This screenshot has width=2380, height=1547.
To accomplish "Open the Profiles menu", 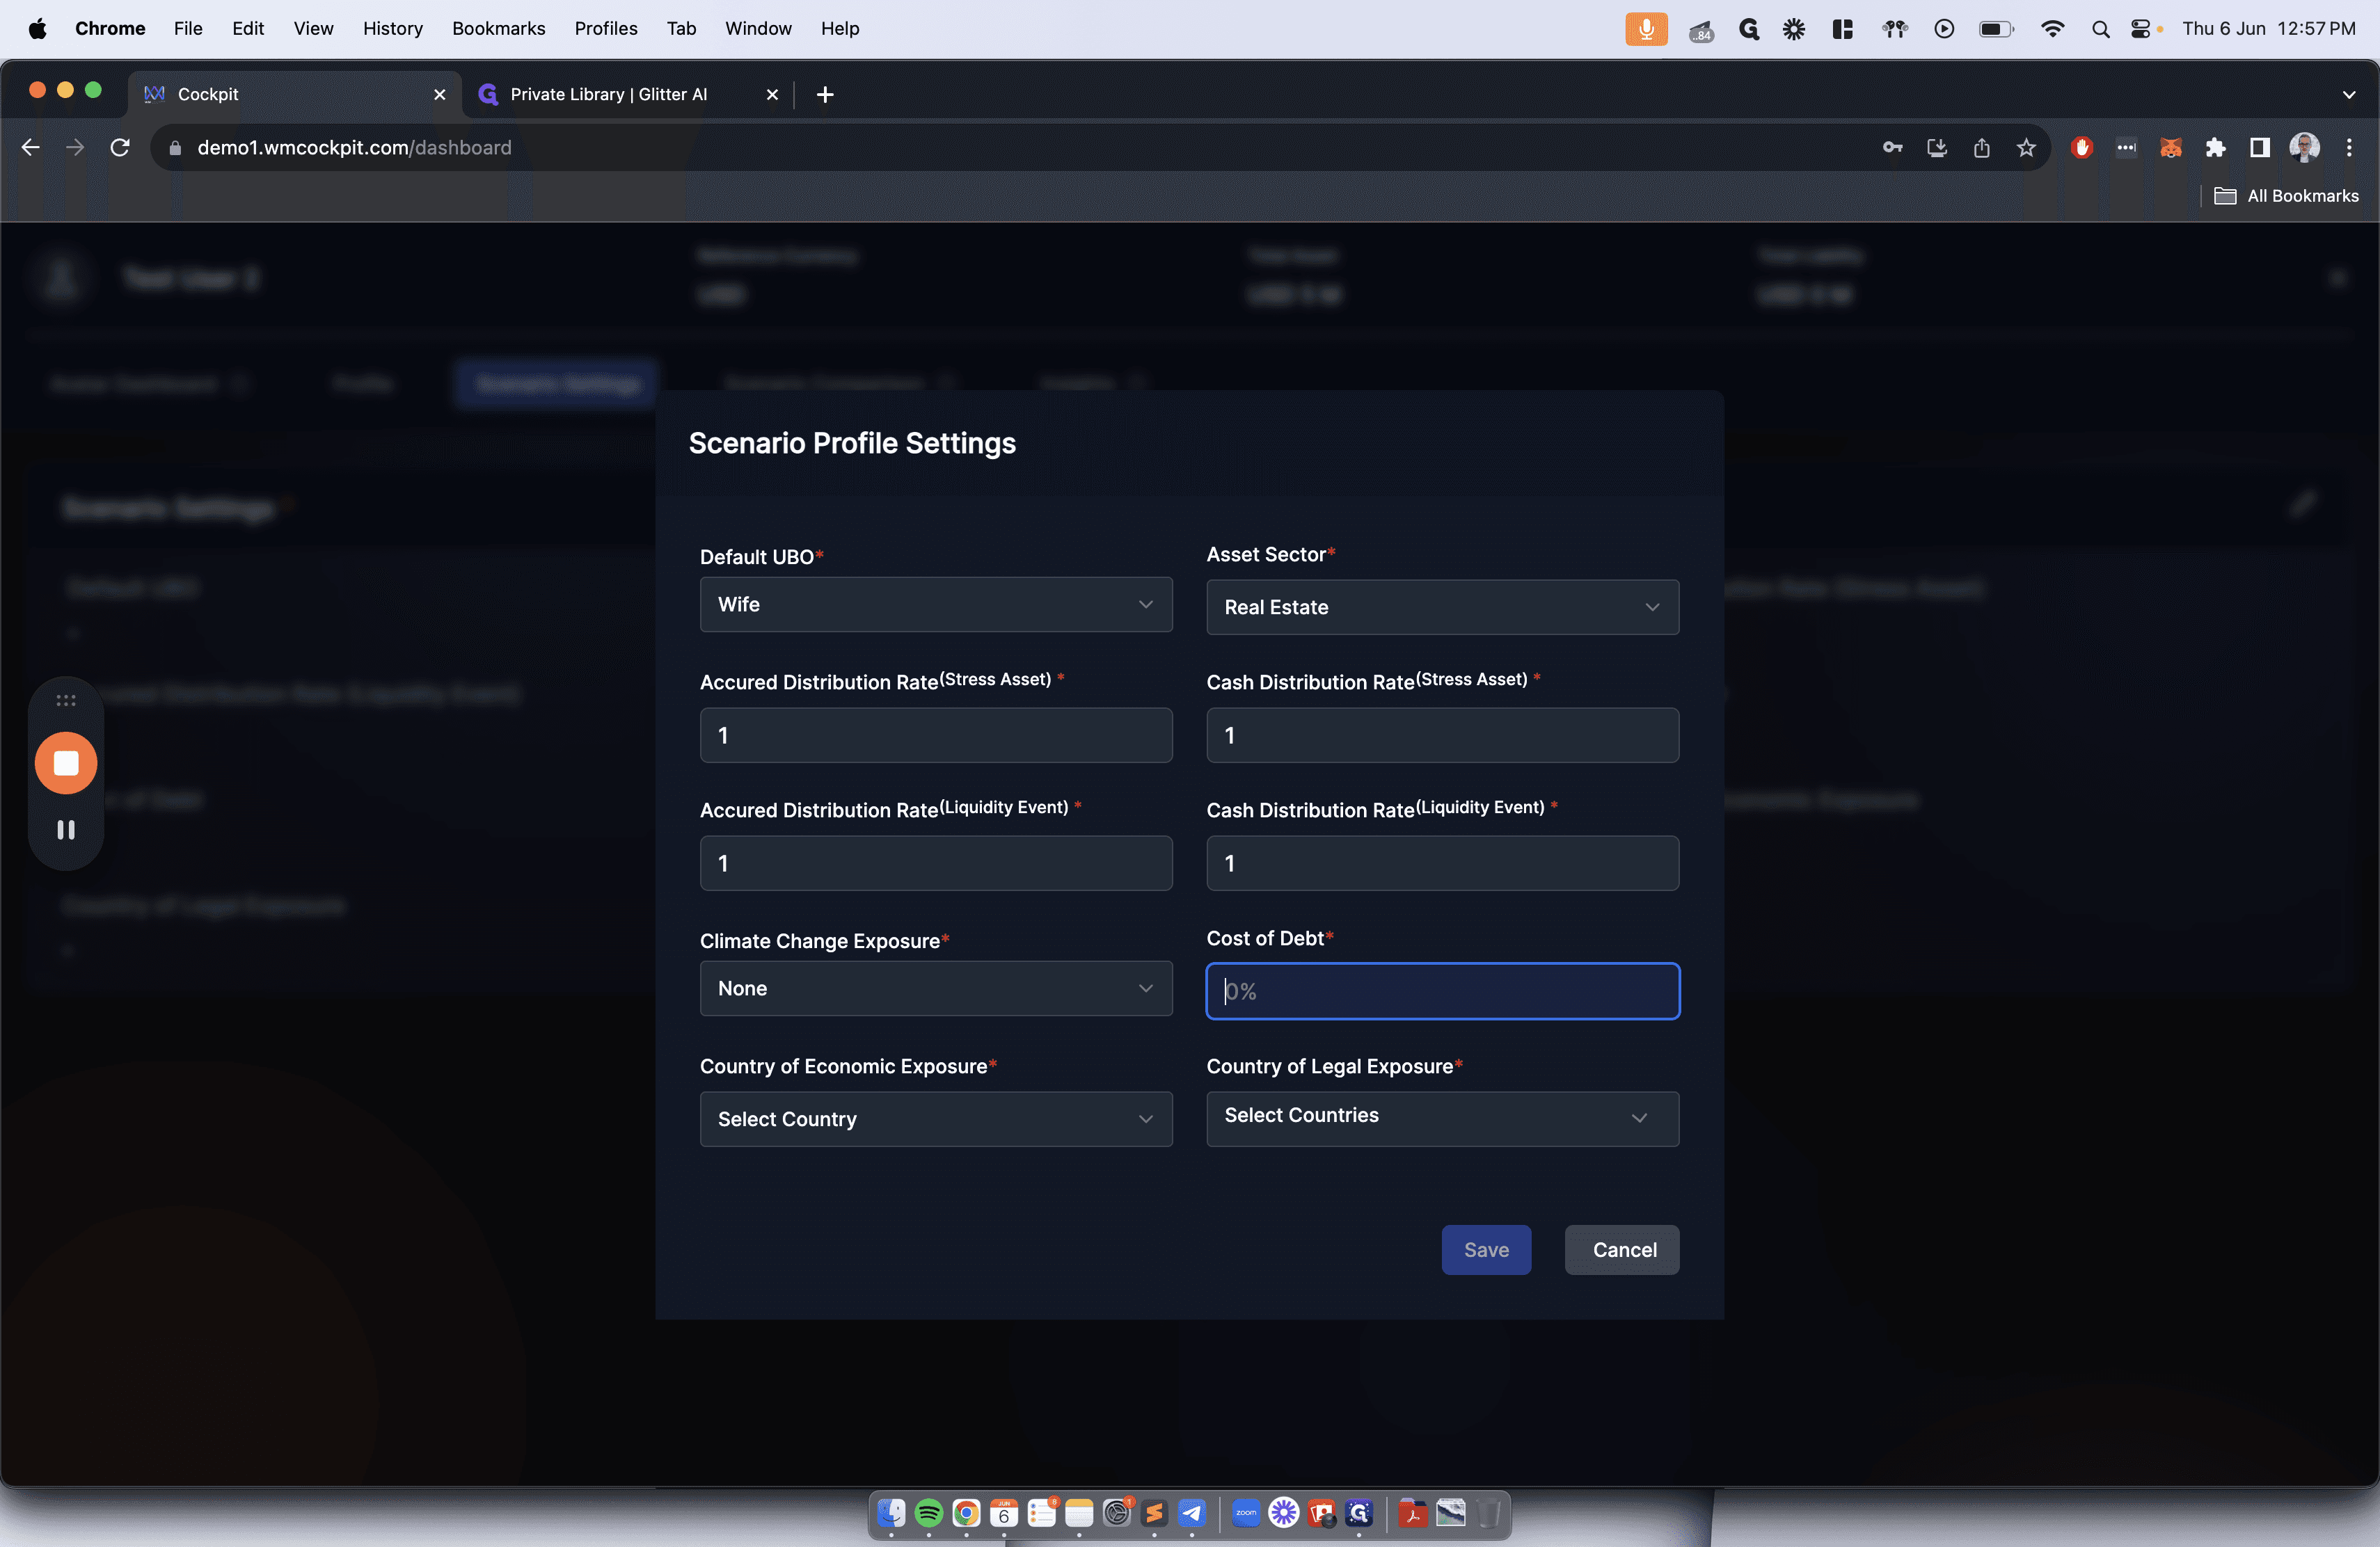I will click(605, 29).
